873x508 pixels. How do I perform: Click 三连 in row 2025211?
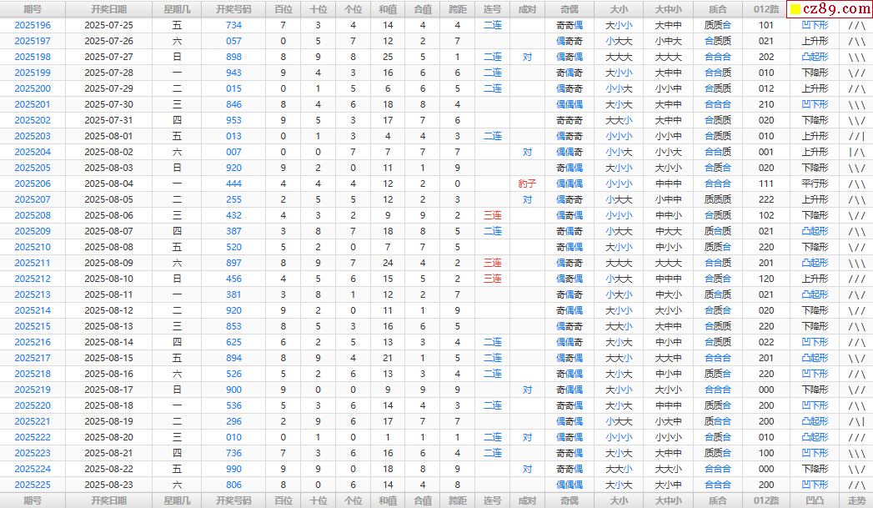tap(492, 263)
